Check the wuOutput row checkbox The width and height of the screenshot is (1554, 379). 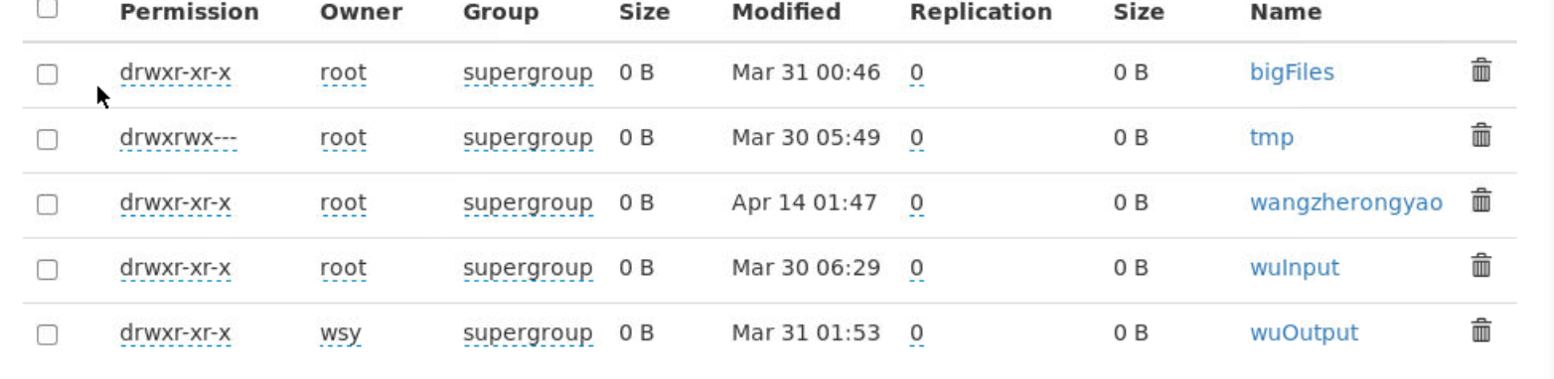[x=47, y=334]
